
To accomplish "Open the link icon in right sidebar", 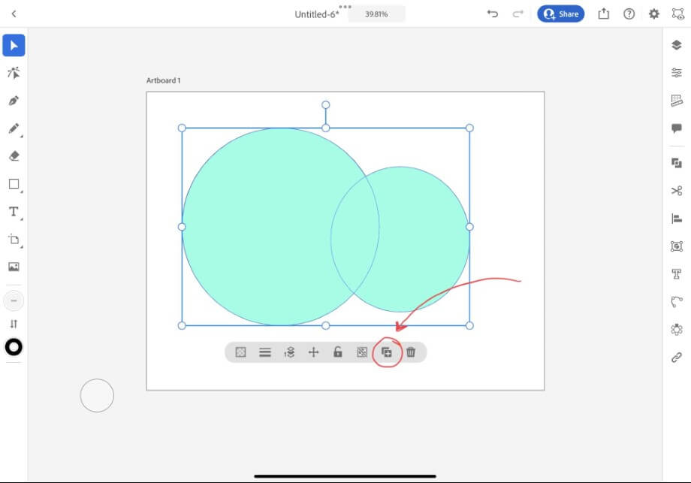I will pyautogui.click(x=677, y=358).
